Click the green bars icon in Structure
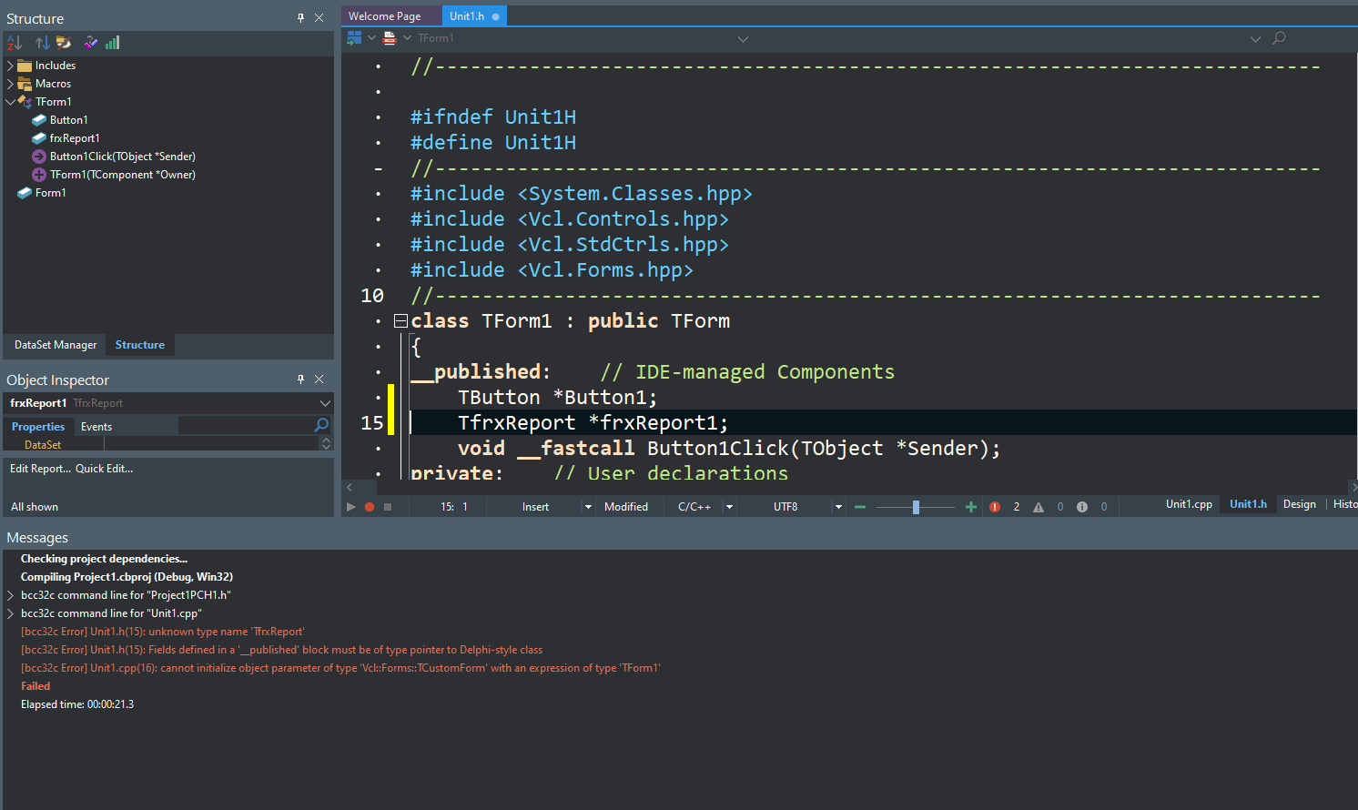Image resolution: width=1358 pixels, height=810 pixels. pos(112,43)
